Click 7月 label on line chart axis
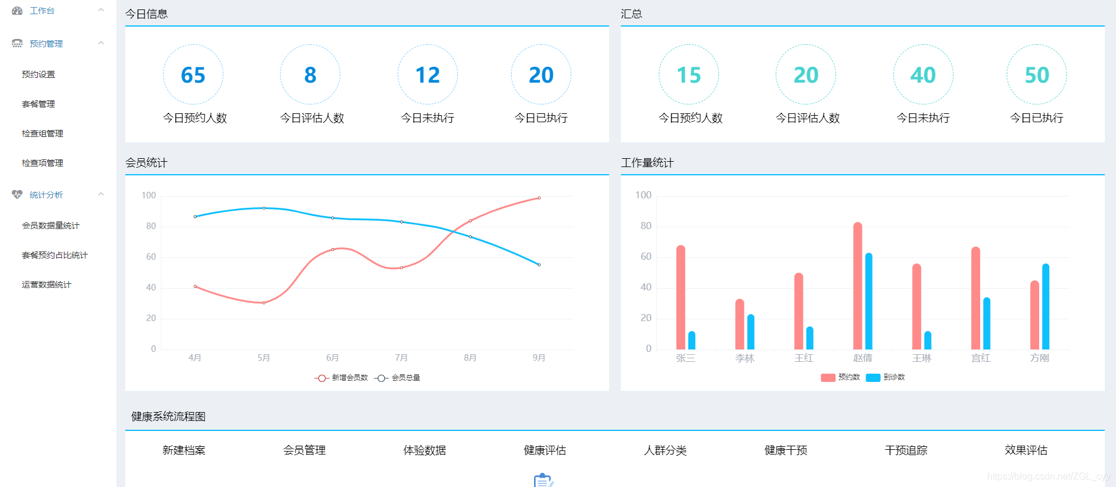The width and height of the screenshot is (1116, 487). click(x=402, y=358)
